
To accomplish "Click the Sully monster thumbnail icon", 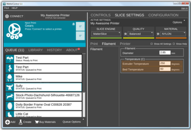I will tap(10, 87).
